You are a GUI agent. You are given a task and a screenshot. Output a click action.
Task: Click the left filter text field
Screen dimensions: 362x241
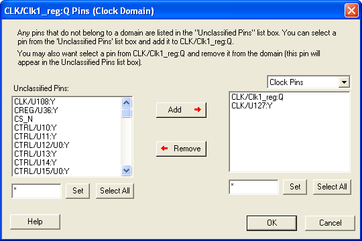pos(36,191)
